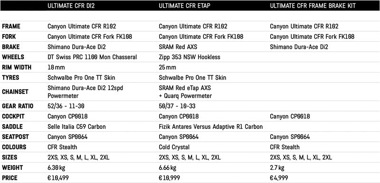Select the ULTIMATE CFR ETAP column header
Image resolution: width=380 pixels, height=183 pixels.
(184, 6)
